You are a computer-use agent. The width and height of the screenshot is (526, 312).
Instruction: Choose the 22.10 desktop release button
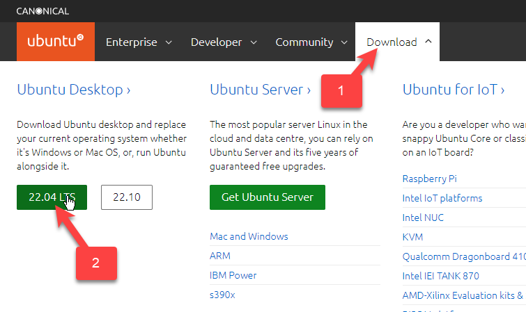click(127, 197)
